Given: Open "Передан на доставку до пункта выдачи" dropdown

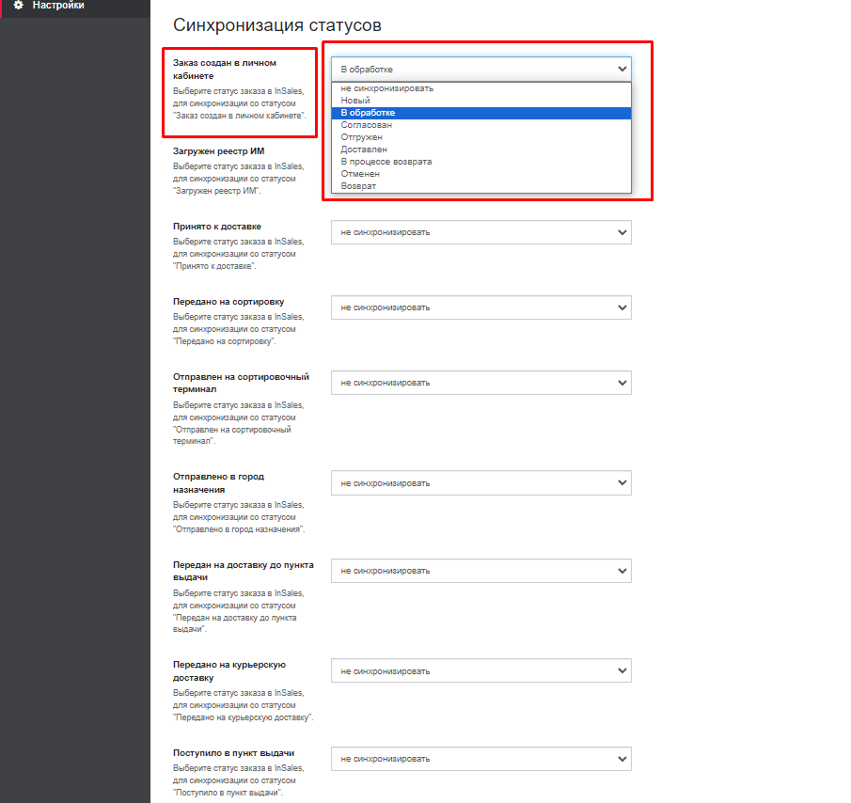Looking at the screenshot, I should [481, 571].
